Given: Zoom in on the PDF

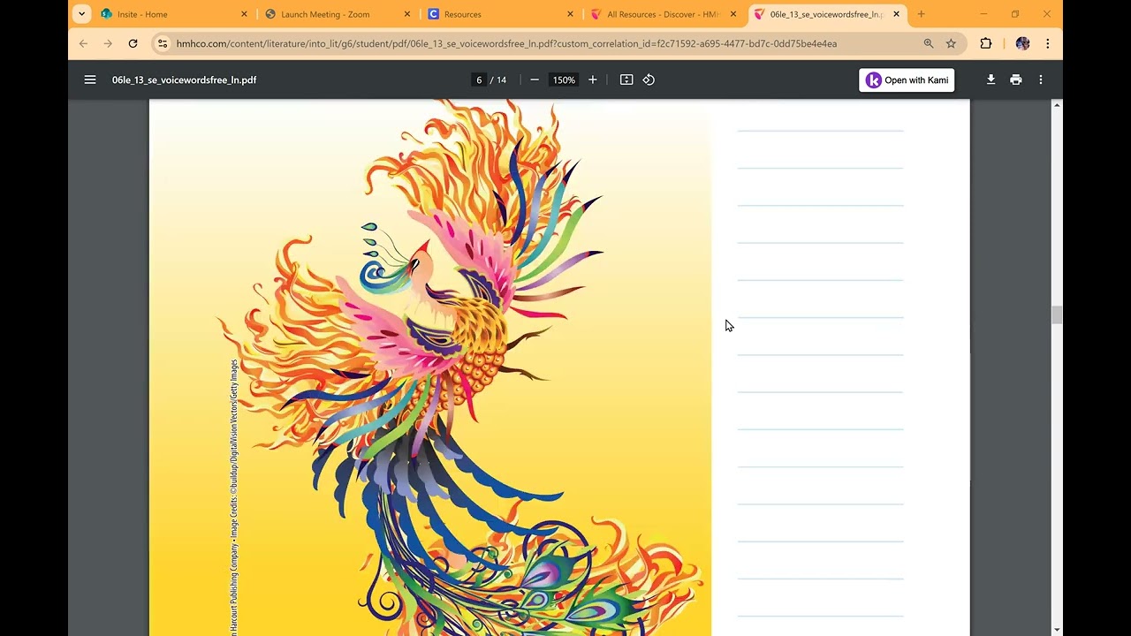Looking at the screenshot, I should point(593,79).
